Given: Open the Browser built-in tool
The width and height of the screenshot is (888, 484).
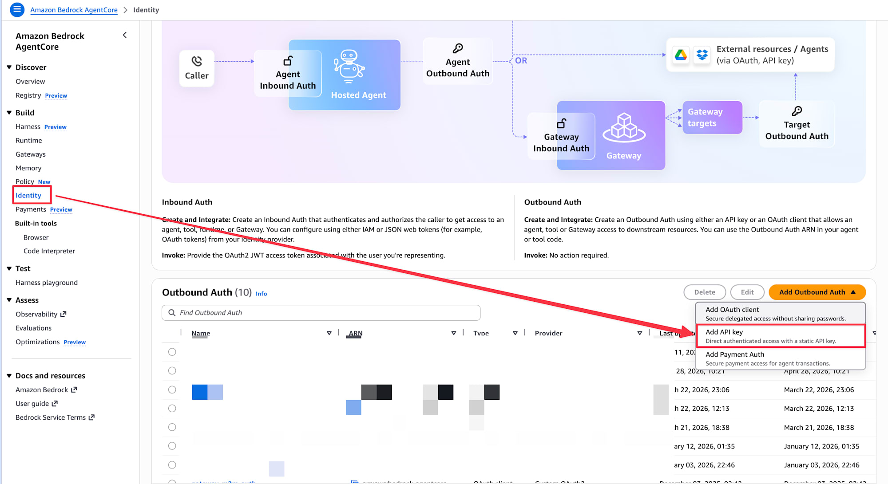Looking at the screenshot, I should [x=36, y=237].
